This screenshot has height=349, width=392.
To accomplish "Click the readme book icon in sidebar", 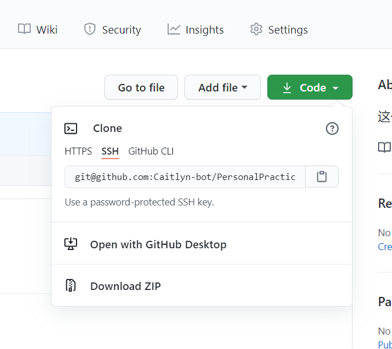I will pyautogui.click(x=384, y=147).
